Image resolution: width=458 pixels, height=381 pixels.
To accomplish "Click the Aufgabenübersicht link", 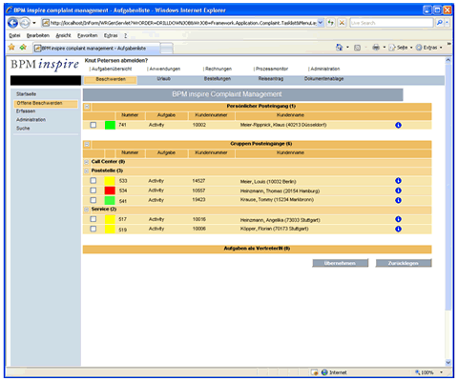I will tap(112, 69).
